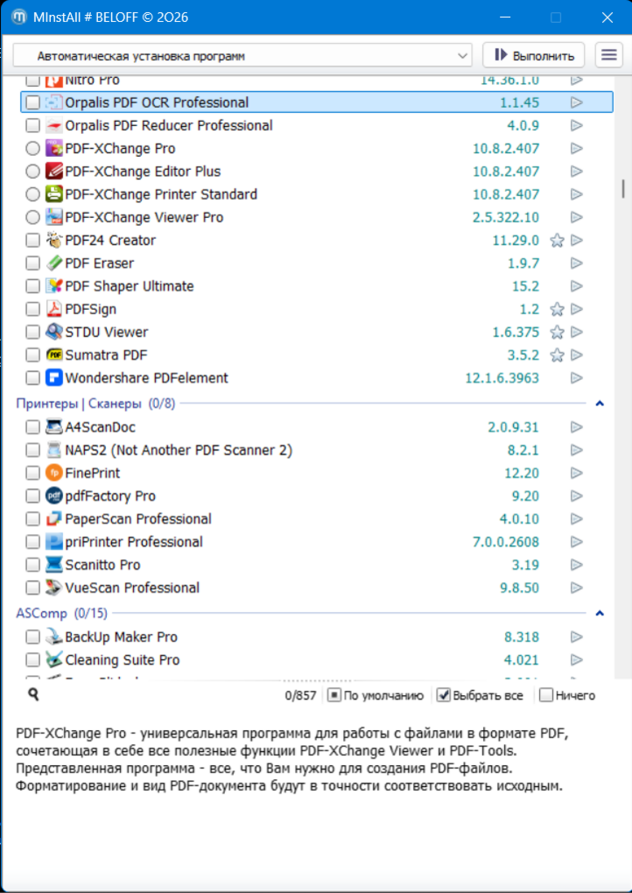Select the PDF-XChange Pro radio button
632x893 pixels.
pos(33,149)
